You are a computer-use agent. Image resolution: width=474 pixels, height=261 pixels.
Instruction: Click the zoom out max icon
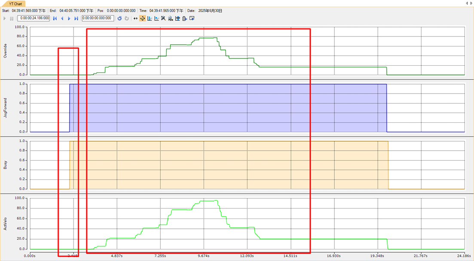[171, 18]
